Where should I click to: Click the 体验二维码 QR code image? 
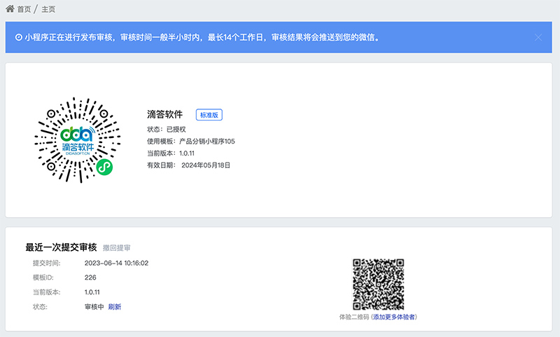[x=378, y=284]
